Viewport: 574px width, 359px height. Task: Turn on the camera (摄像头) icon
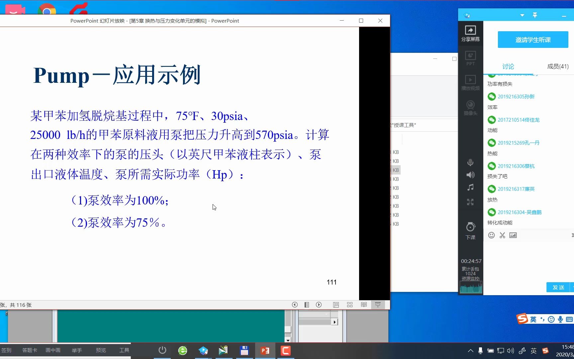pyautogui.click(x=470, y=108)
